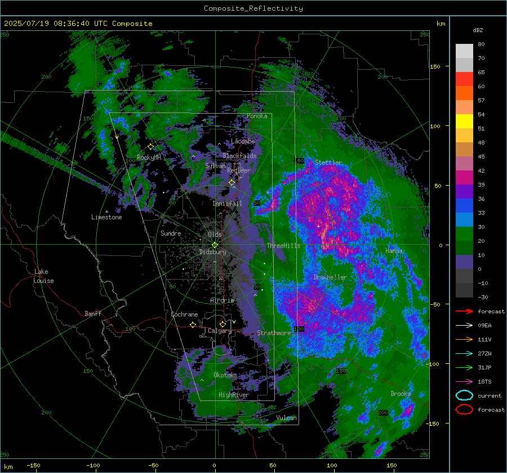Screen dimensions: 507x473
Task: Click the magenta 18TS arrow icon
Action: 464,382
